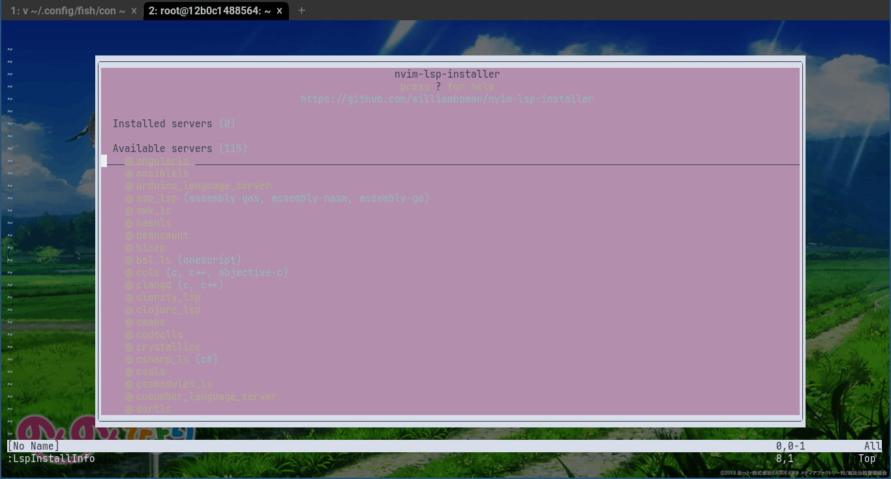Click the cmake server icon
891x479 pixels.
coord(129,322)
